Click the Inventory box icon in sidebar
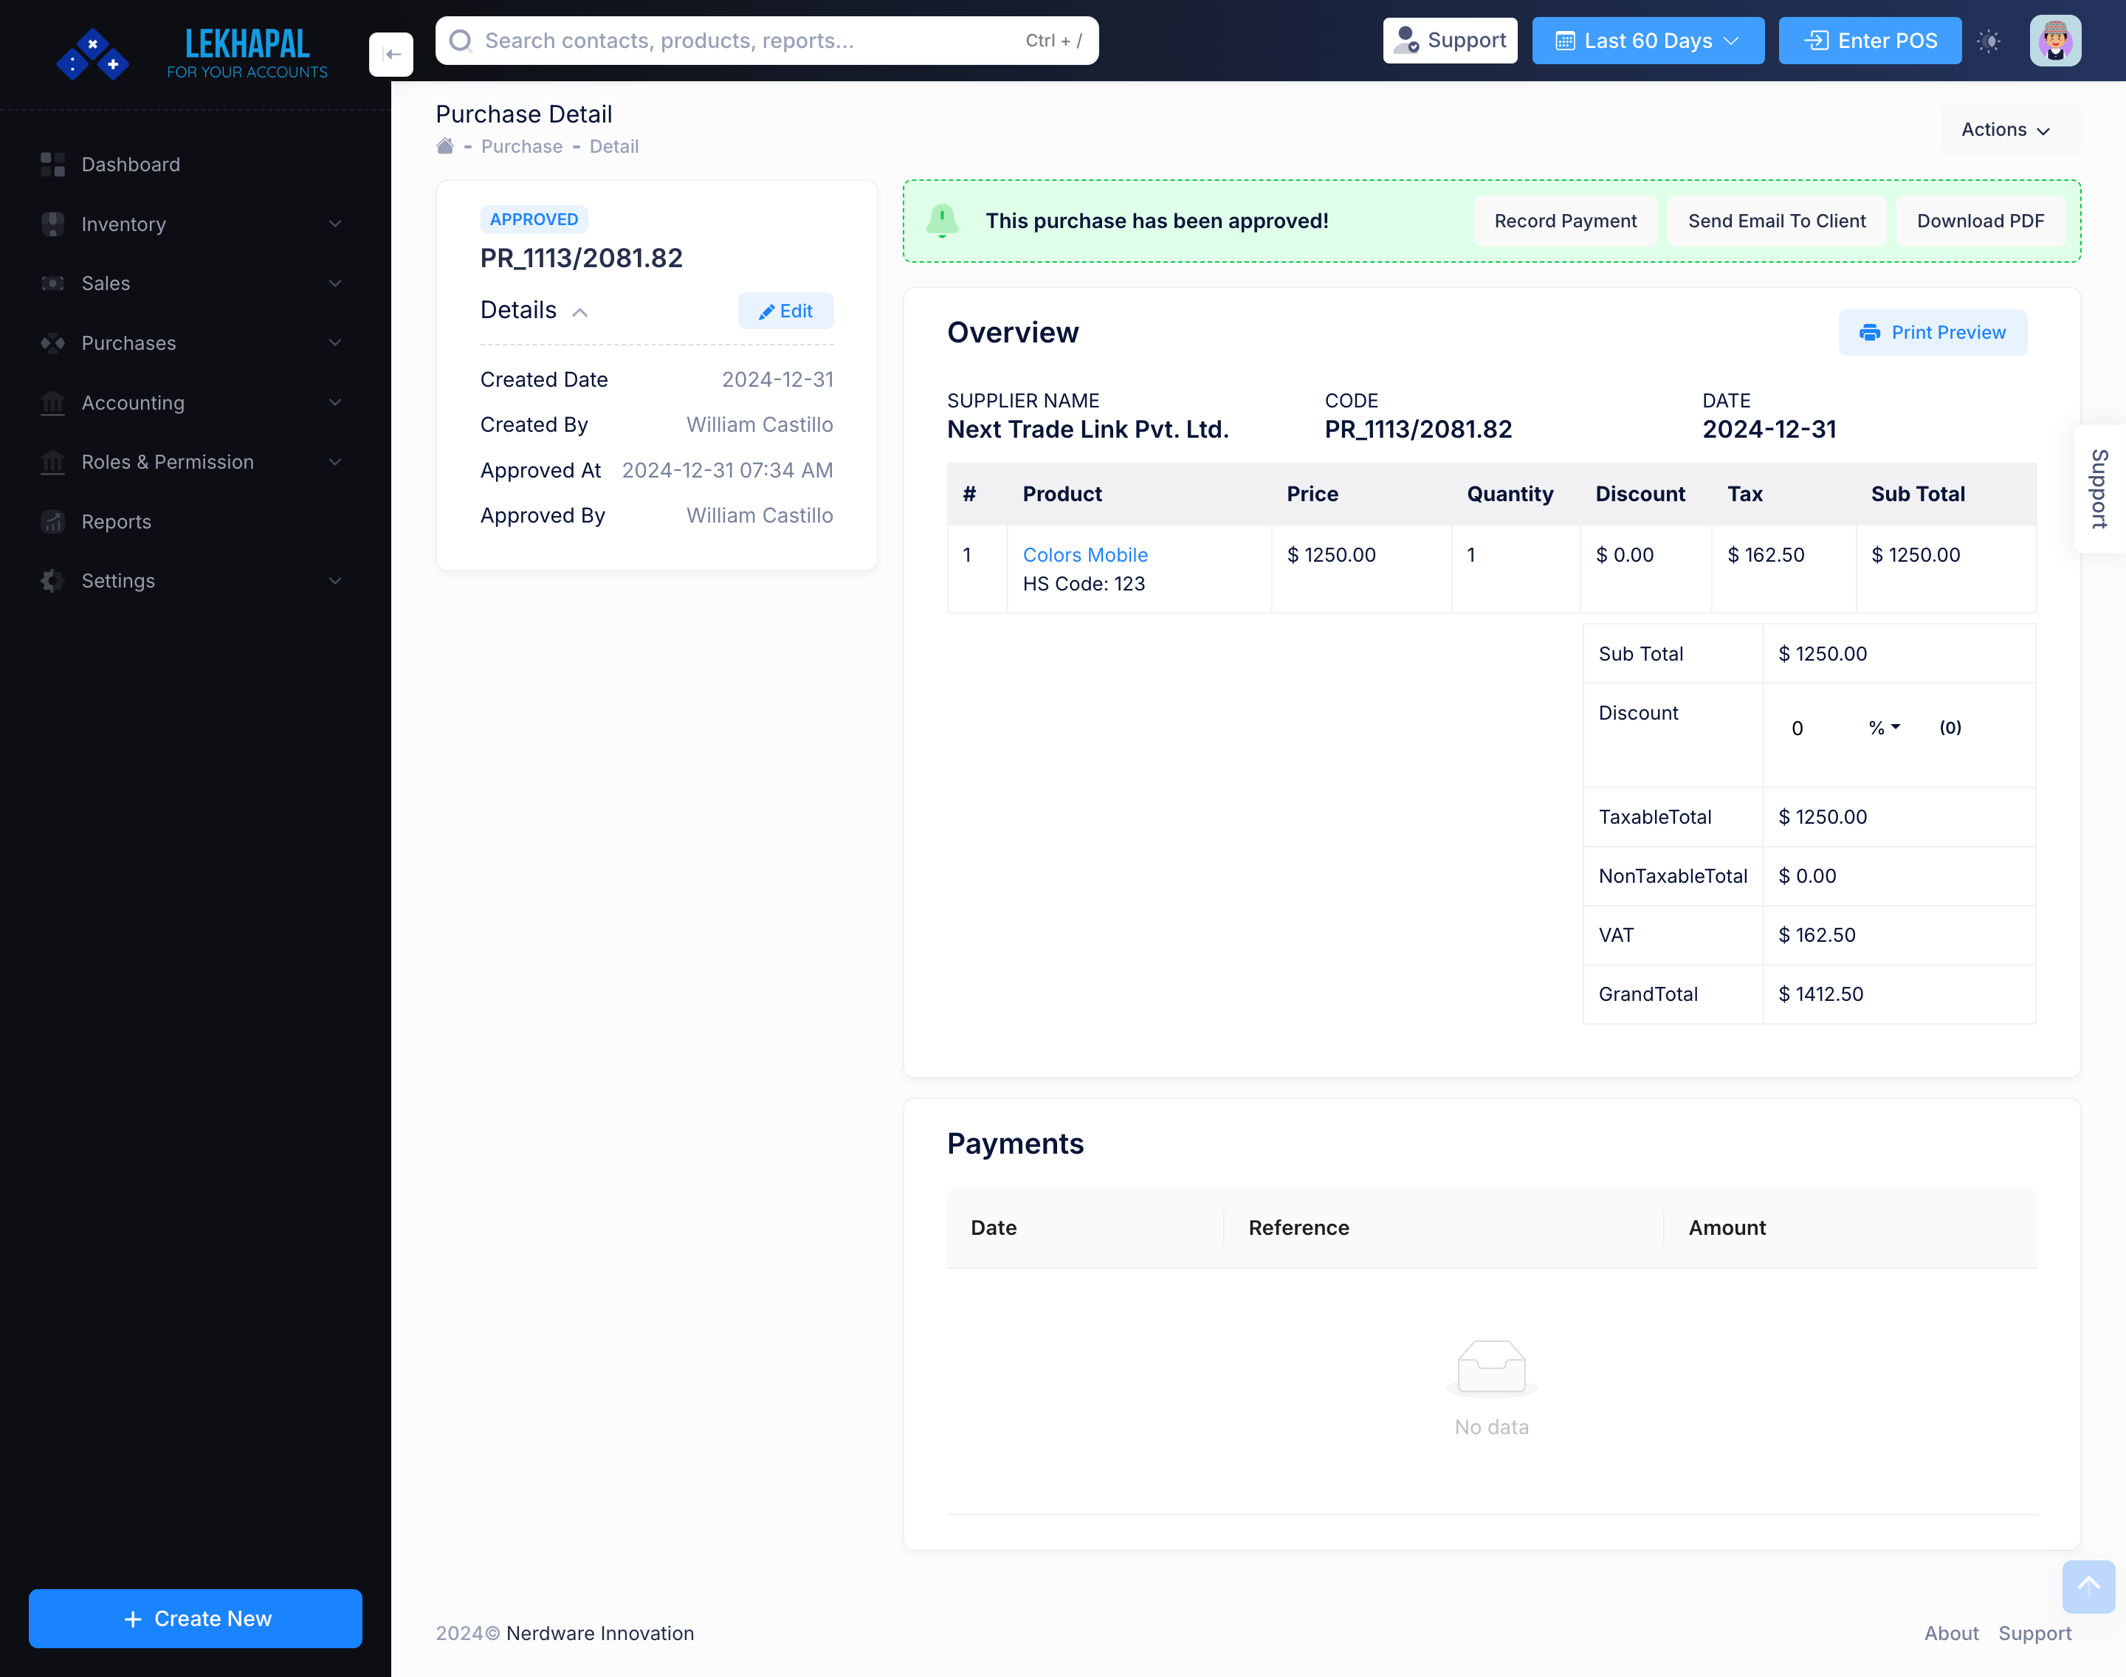This screenshot has width=2126, height=1677. point(52,224)
